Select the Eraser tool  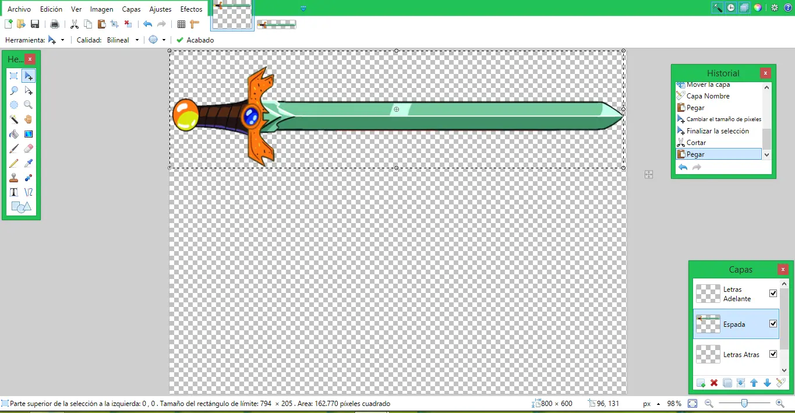click(29, 149)
